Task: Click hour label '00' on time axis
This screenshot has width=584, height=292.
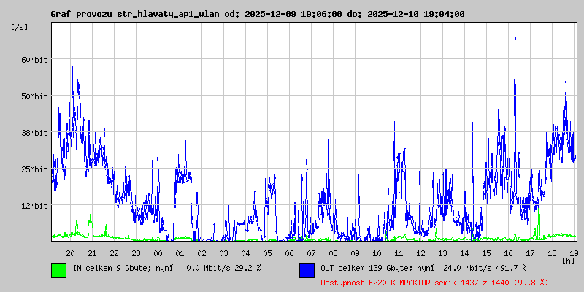Action: (x=158, y=253)
